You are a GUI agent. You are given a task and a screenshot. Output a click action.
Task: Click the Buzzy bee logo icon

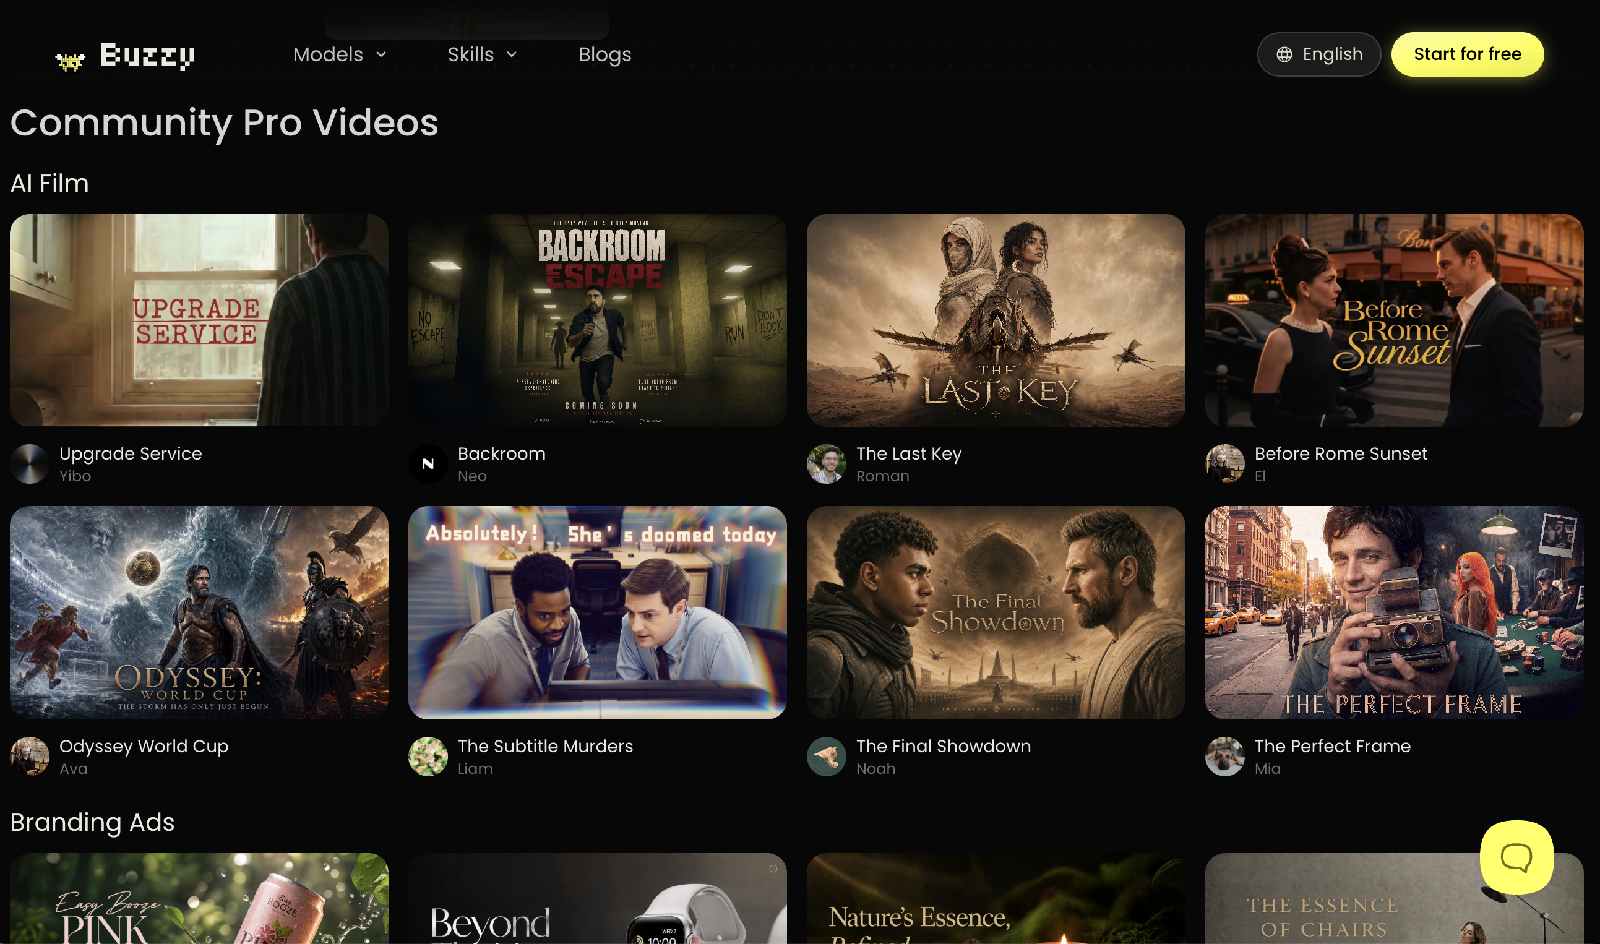(70, 62)
